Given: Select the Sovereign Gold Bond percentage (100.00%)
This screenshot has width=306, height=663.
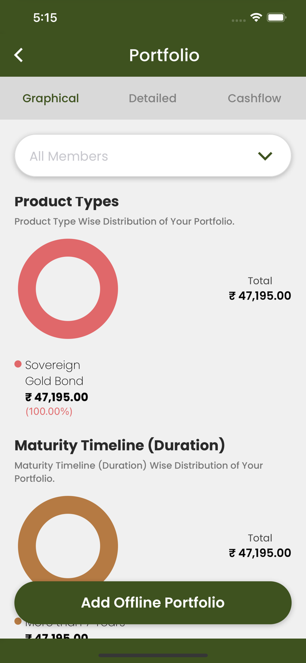Looking at the screenshot, I should 49,412.
